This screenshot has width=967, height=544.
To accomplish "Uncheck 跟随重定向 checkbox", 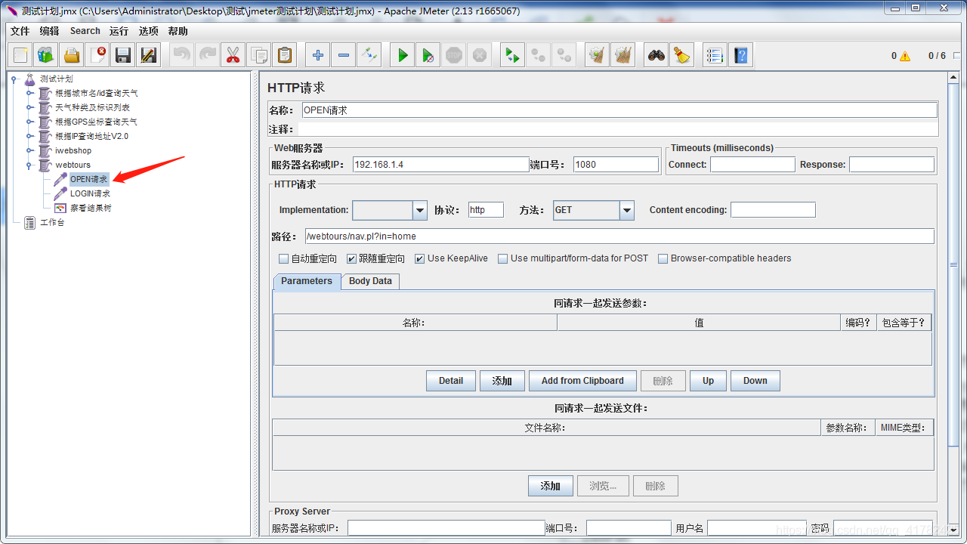I will (352, 258).
